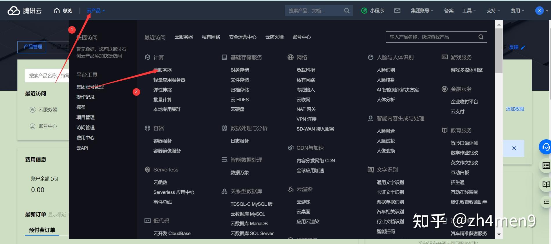Click the 搜索产品名称 search box

click(x=47, y=76)
